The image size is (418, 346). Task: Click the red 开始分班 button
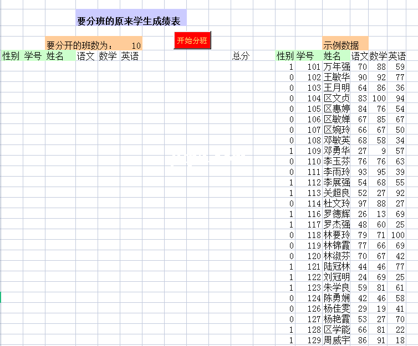click(192, 40)
